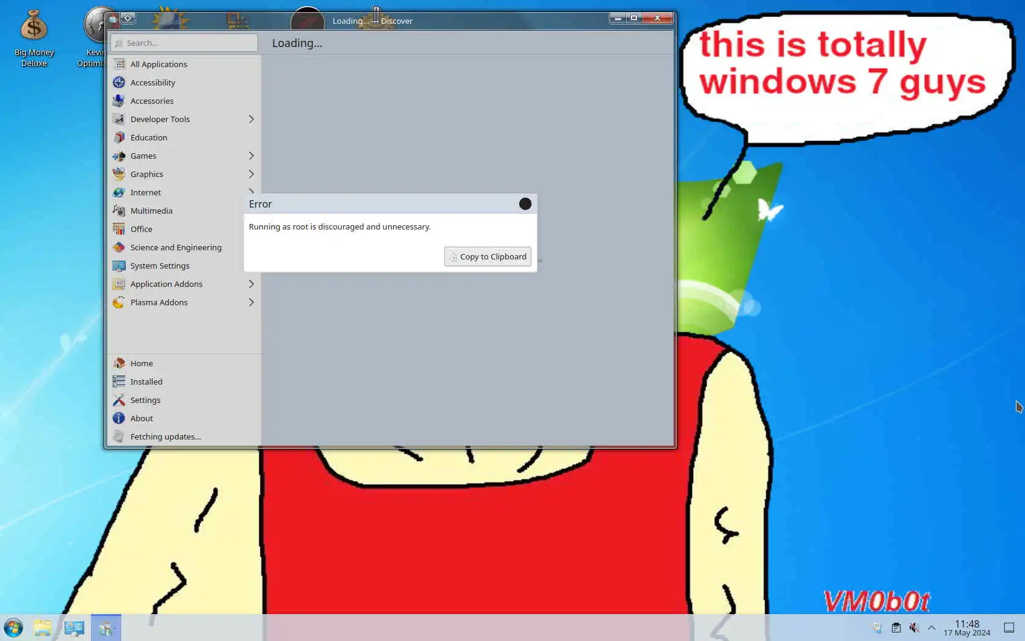Expand the Application Addons arrow

click(x=251, y=284)
